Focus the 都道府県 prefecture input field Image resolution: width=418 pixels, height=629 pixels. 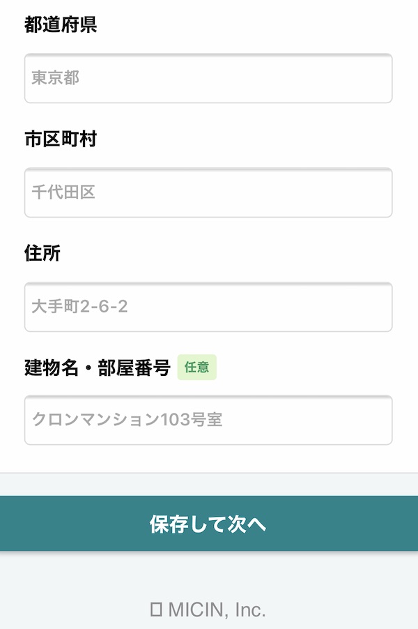208,78
